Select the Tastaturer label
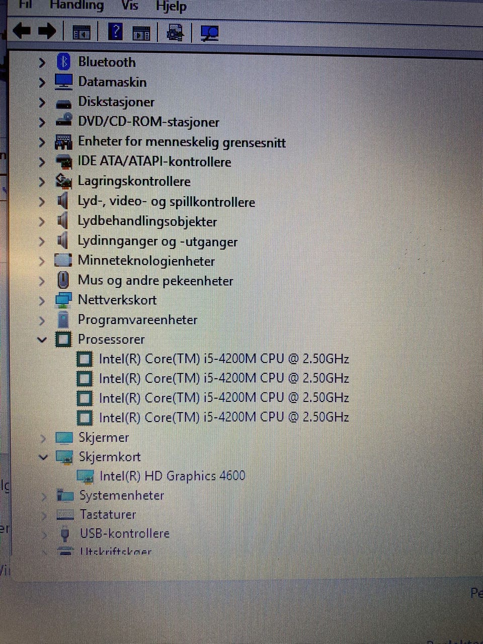The image size is (483, 644). pos(108,515)
